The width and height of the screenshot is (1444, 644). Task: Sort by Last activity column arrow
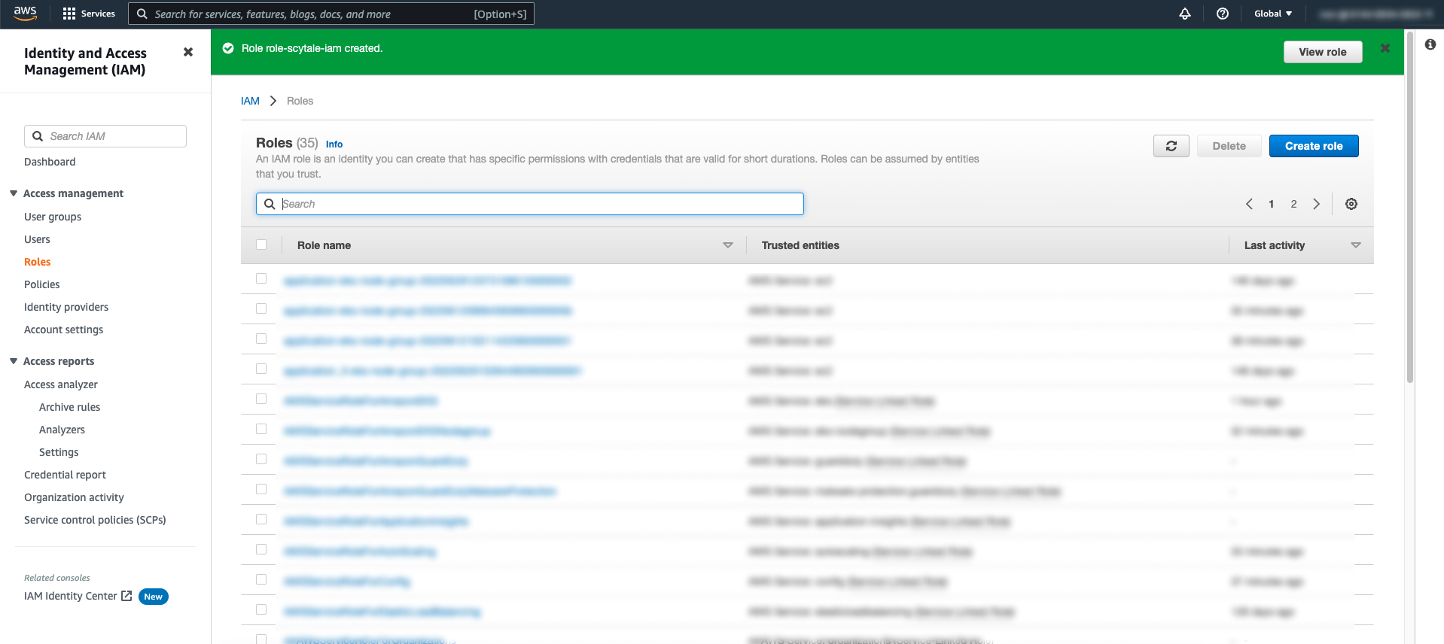tap(1356, 245)
